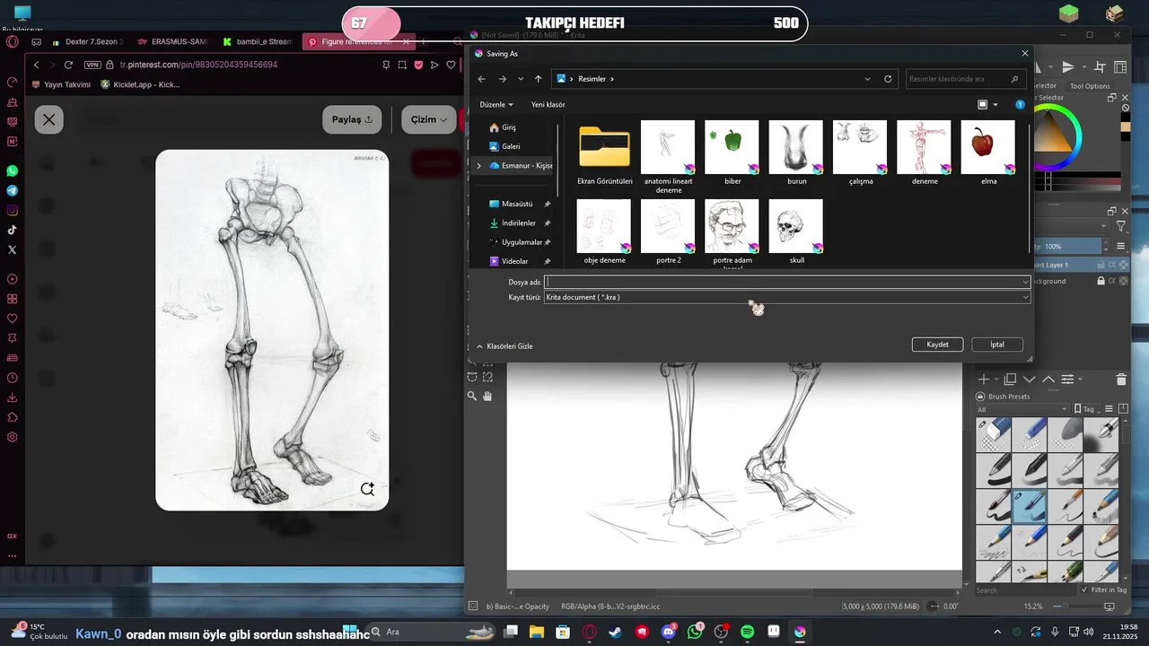
Task: Toggle alpha lock on Paint Layer 1
Action: coord(1123,265)
